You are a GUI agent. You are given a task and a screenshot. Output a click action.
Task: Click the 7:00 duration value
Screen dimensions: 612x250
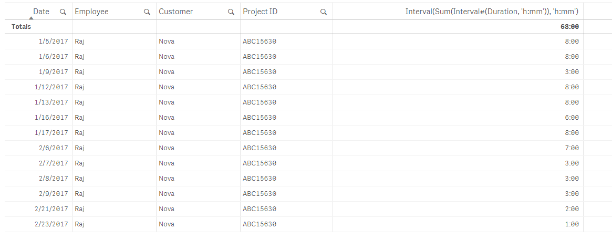pyautogui.click(x=572, y=148)
